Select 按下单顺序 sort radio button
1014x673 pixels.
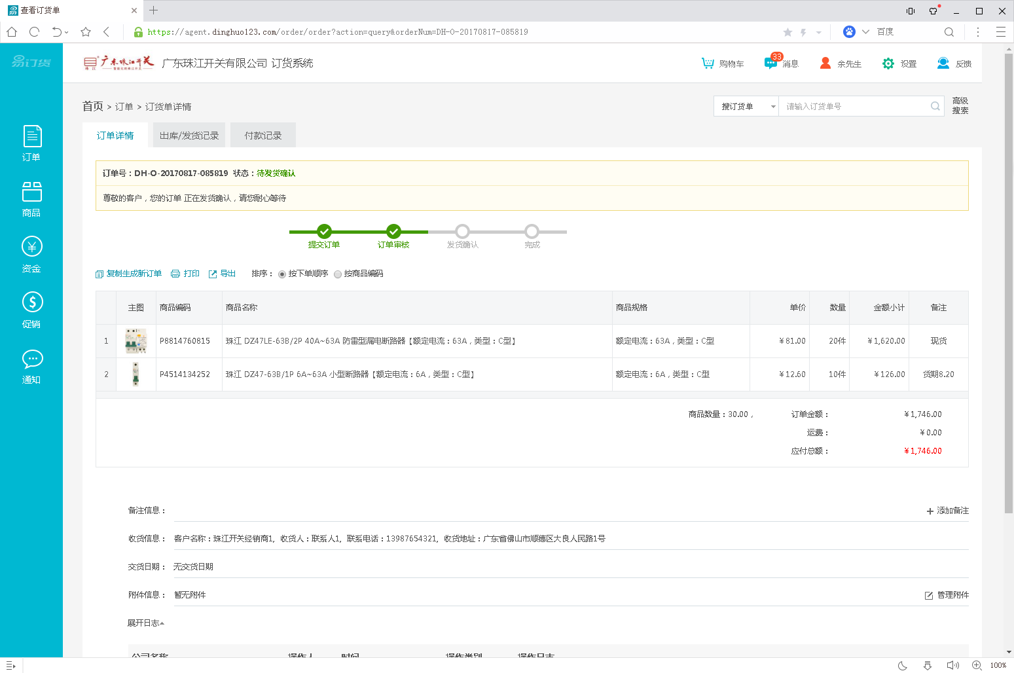(x=282, y=274)
